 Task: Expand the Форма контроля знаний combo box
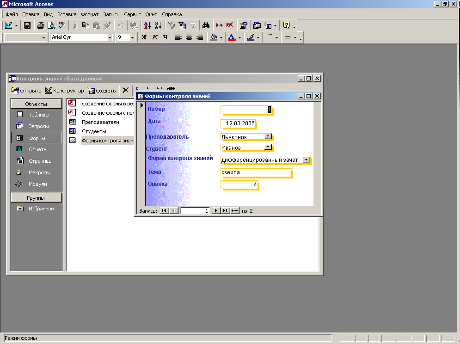click(x=306, y=160)
